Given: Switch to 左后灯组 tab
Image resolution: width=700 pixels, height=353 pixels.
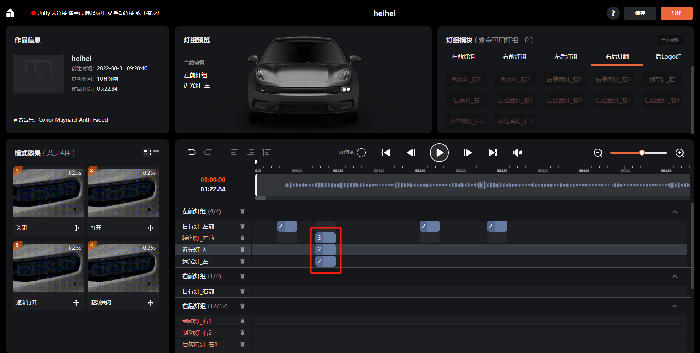Looking at the screenshot, I should click(x=566, y=56).
